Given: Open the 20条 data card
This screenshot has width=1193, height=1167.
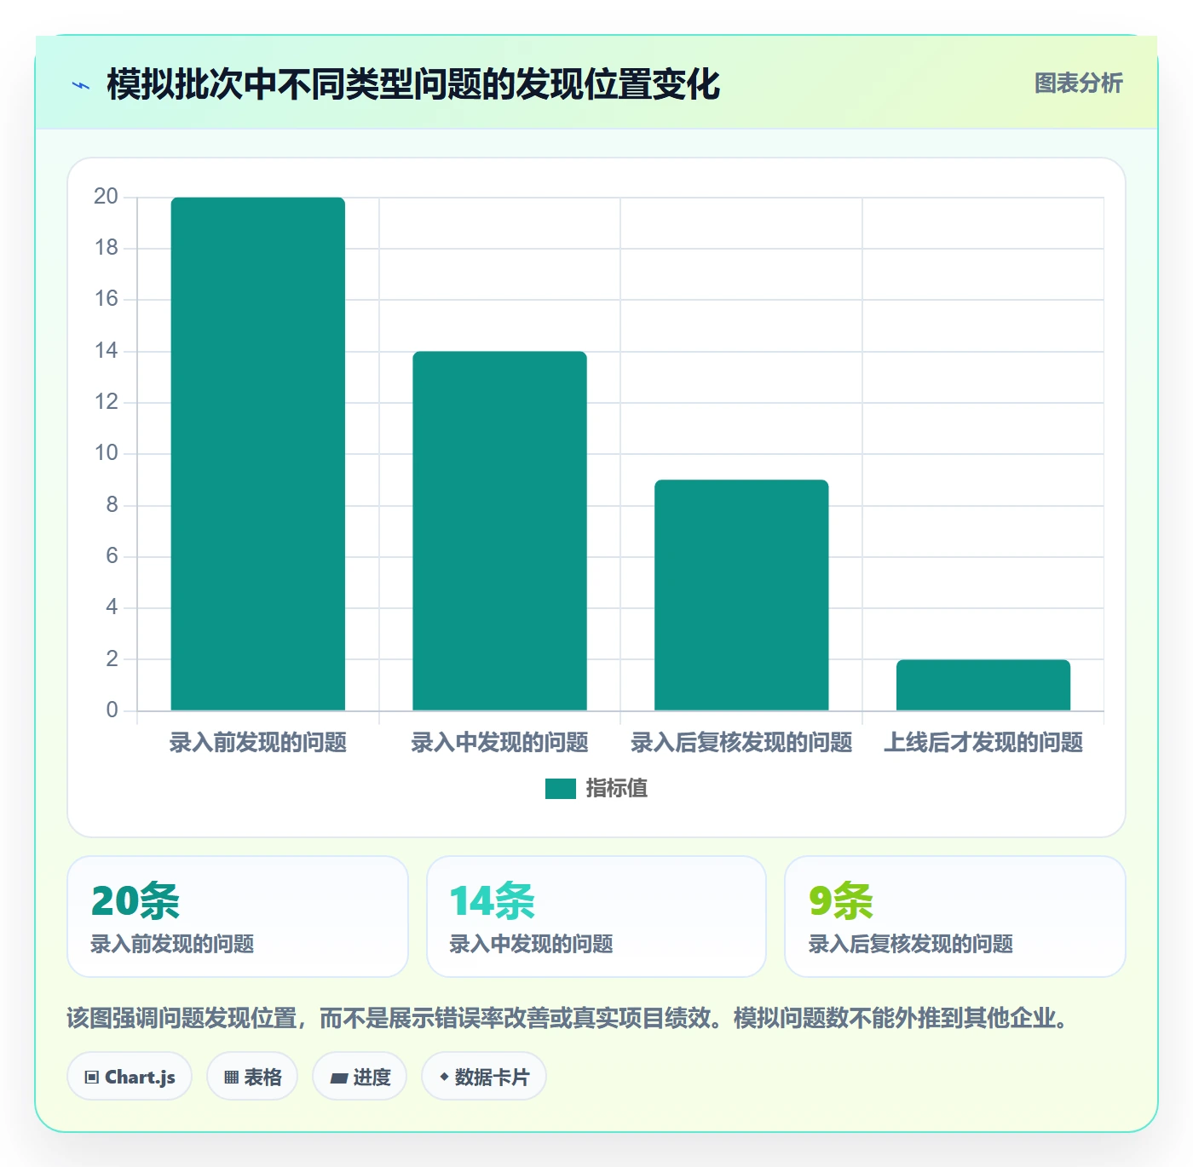Looking at the screenshot, I should tap(238, 917).
